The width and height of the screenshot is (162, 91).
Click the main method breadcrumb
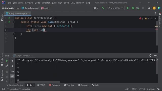pyautogui.click(x=45, y=8)
